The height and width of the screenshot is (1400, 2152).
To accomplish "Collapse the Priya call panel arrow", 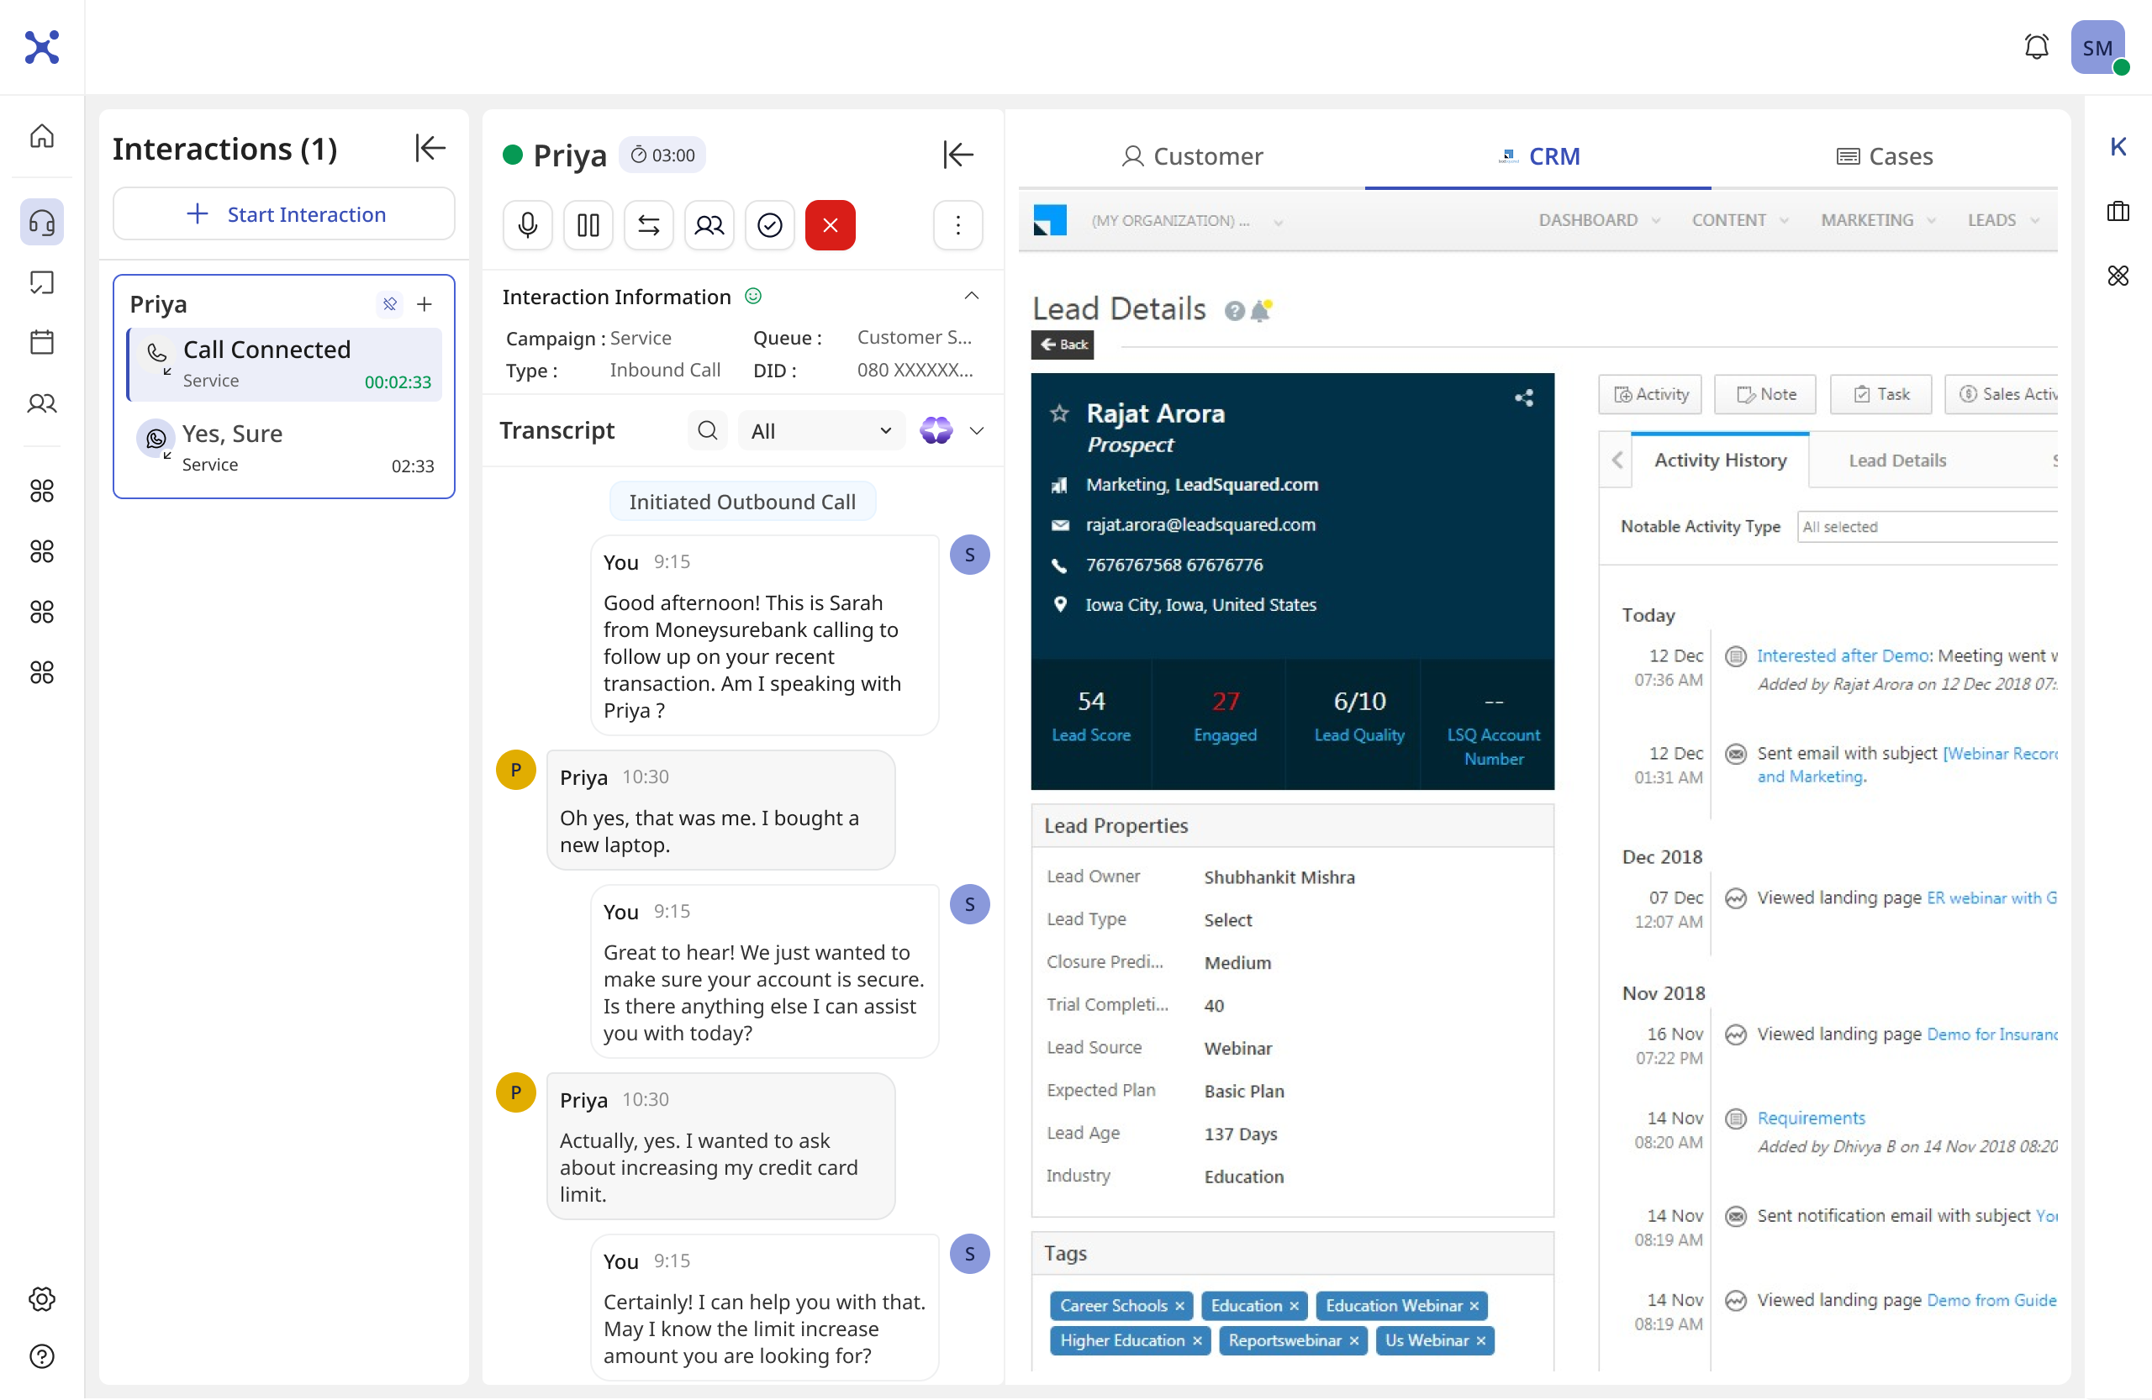I will pos(957,155).
